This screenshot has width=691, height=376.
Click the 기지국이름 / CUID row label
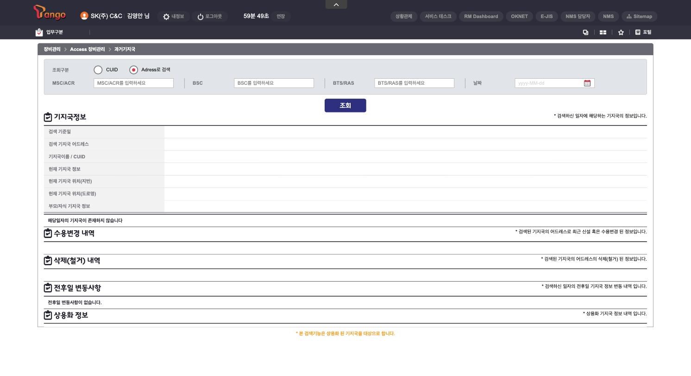coord(67,157)
